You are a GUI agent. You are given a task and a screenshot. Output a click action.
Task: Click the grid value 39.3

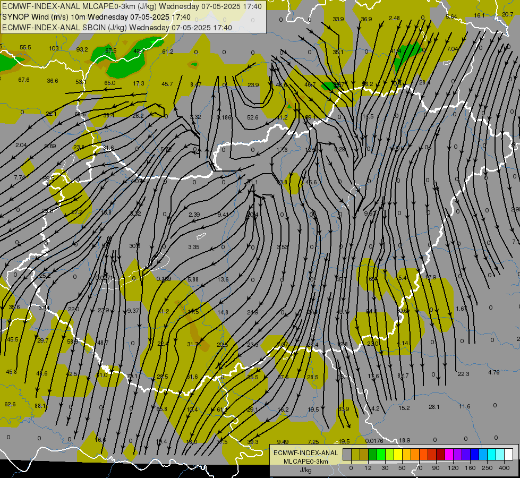[253, 442]
